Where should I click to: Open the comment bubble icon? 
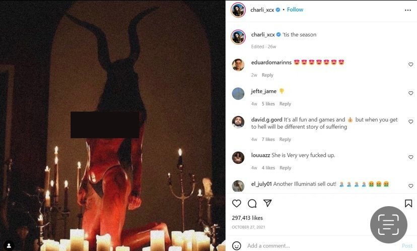pyautogui.click(x=252, y=203)
